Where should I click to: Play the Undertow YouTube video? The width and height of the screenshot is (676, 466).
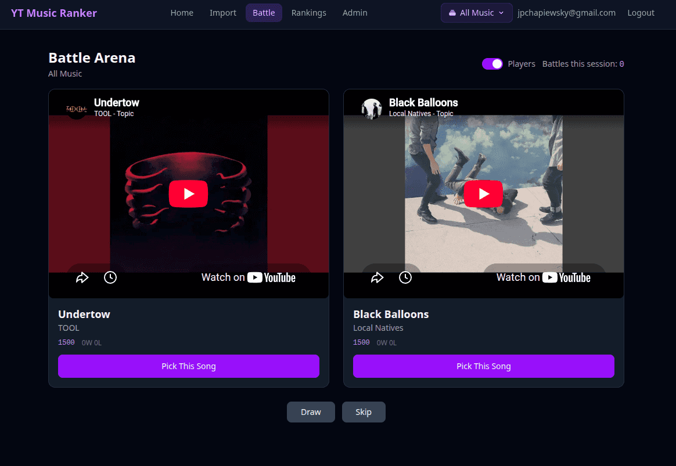click(x=188, y=194)
